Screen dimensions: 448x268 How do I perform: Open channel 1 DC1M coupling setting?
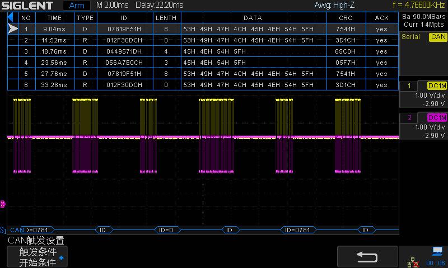(x=436, y=86)
